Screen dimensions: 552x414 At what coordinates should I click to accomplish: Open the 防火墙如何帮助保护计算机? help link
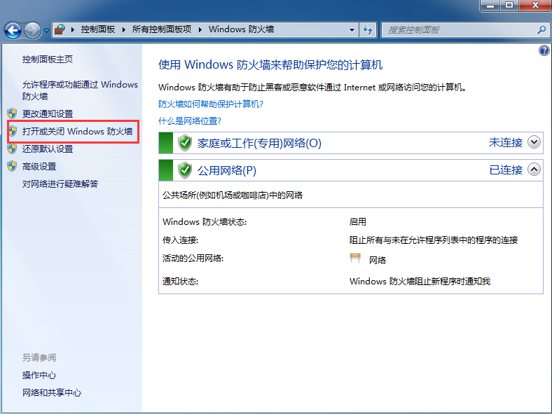click(211, 104)
